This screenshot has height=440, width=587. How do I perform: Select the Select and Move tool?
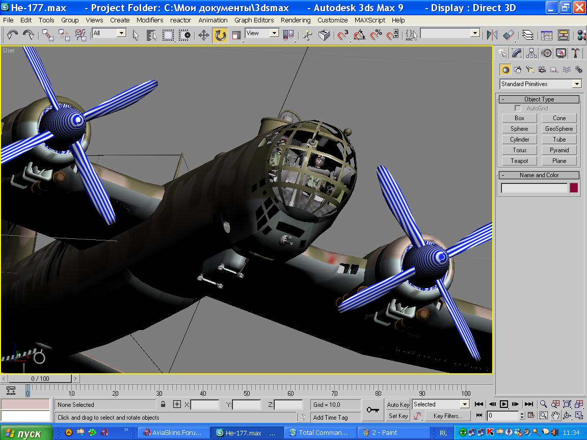[x=204, y=35]
